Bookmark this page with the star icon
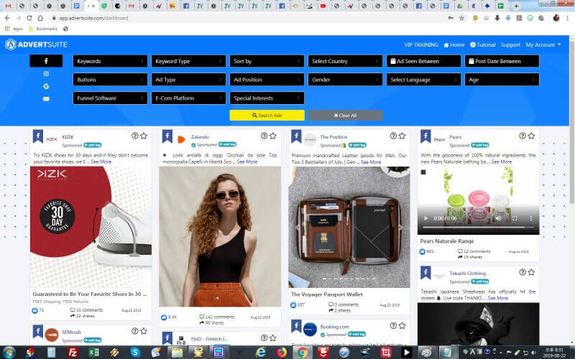The height and width of the screenshot is (359, 575). coord(461,17)
